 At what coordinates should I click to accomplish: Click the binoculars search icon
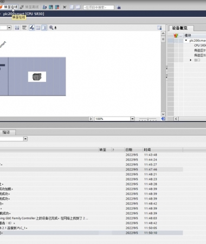(119, 8)
